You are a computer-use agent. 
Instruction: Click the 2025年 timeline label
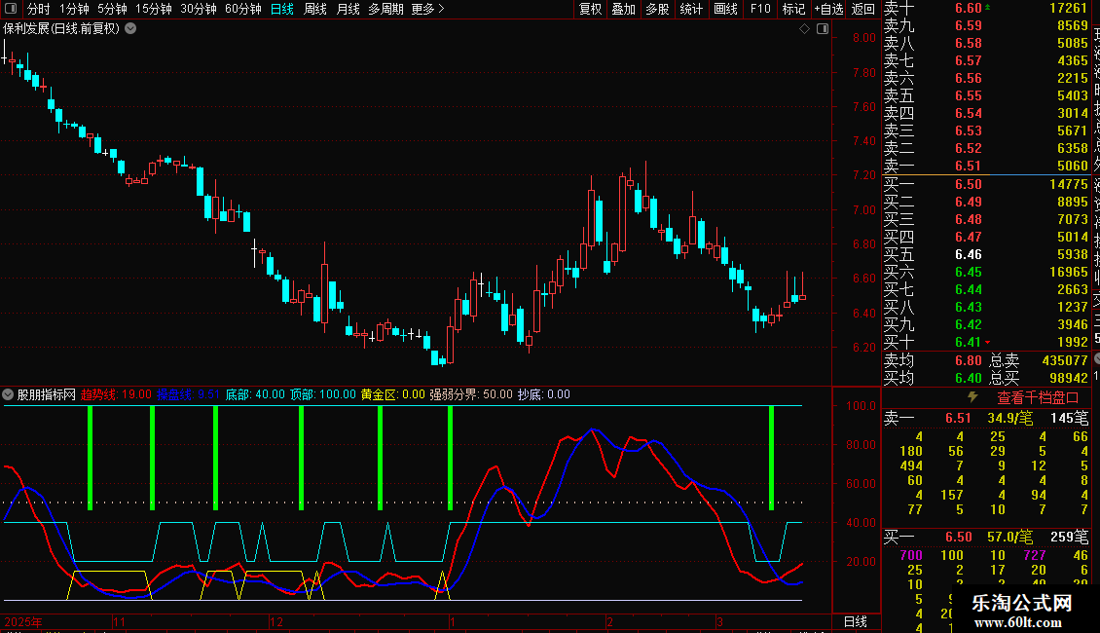[x=23, y=621]
